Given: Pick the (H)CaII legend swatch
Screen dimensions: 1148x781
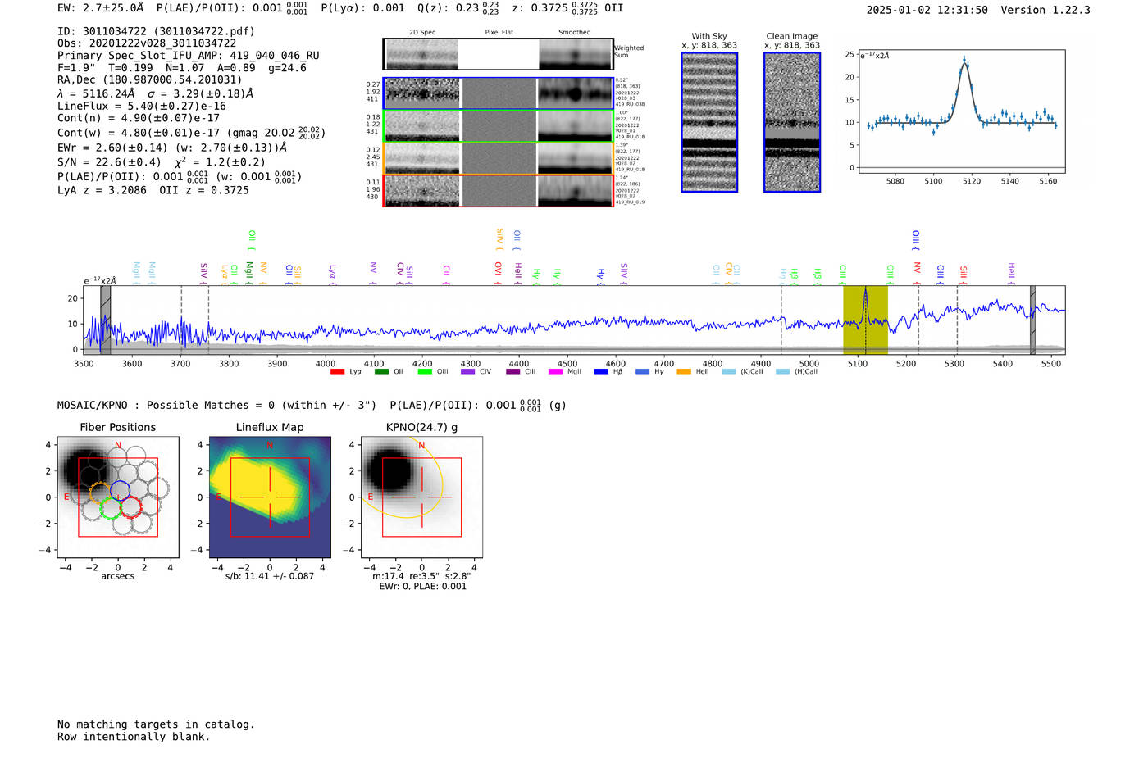Looking at the screenshot, I should [782, 372].
